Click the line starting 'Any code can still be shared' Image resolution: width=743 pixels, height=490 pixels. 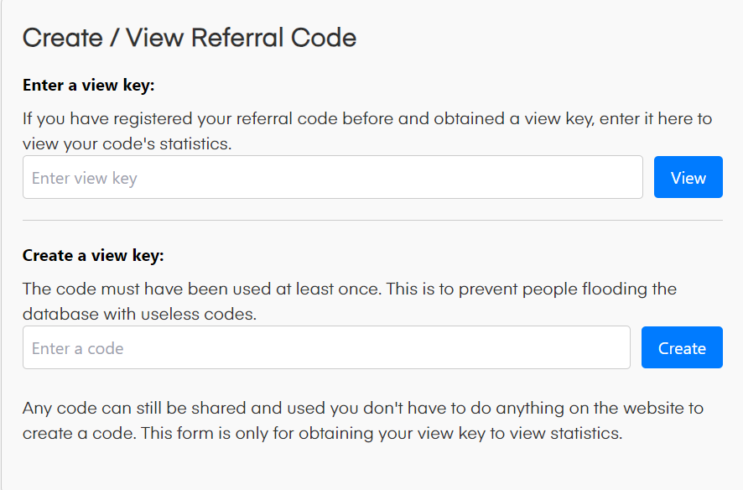click(x=363, y=409)
